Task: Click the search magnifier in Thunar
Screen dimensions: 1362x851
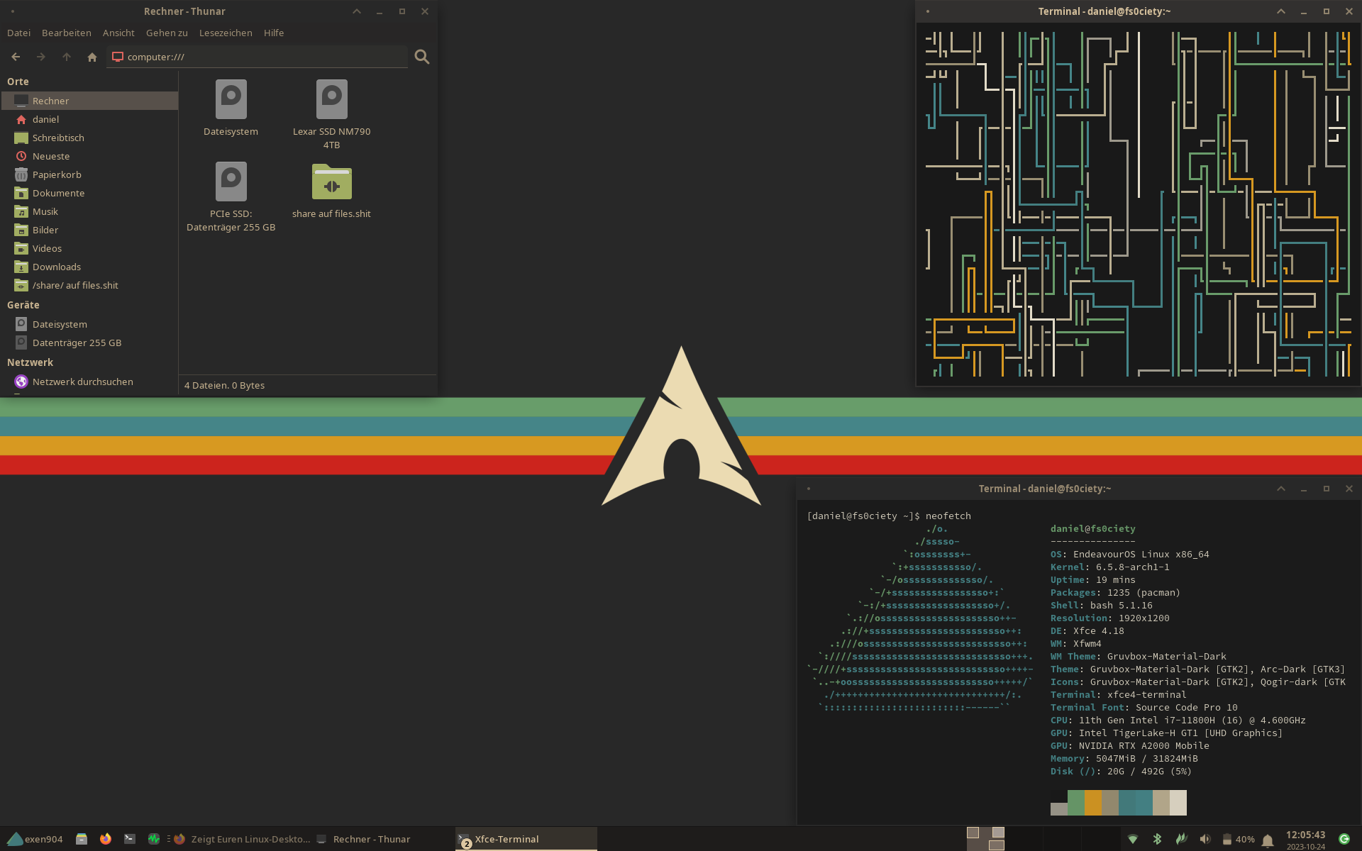Action: click(x=422, y=57)
